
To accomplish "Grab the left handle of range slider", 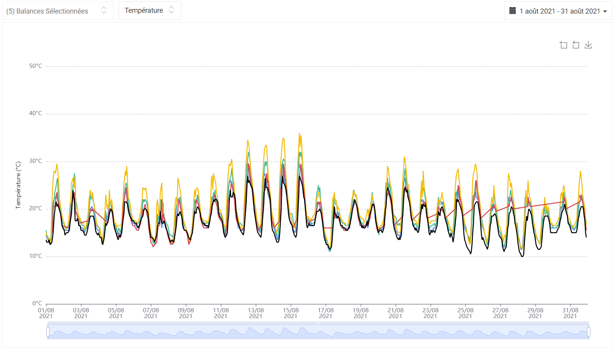I will tap(48, 332).
